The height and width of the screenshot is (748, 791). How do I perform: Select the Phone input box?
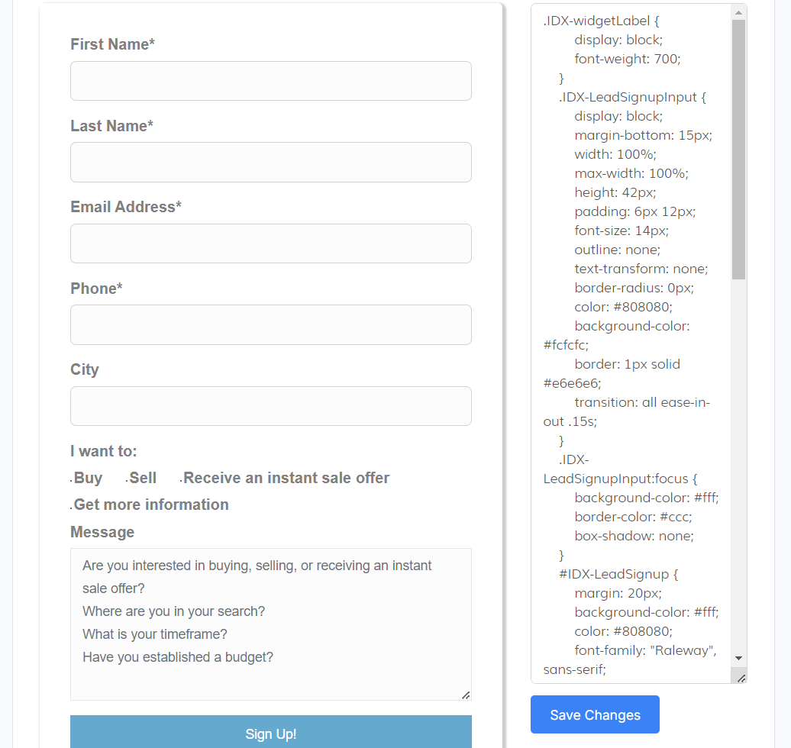pos(270,324)
